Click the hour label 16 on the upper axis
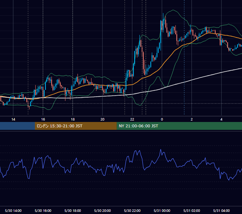This screenshot has height=214, width=242. coord(43,119)
